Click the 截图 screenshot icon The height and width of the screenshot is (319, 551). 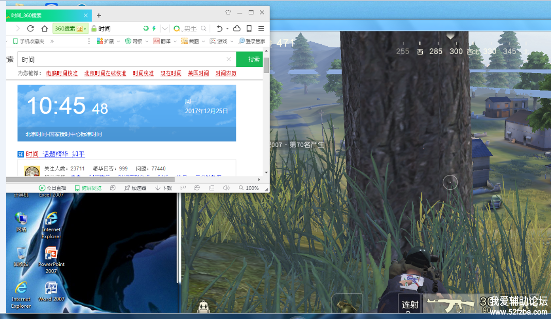(184, 41)
